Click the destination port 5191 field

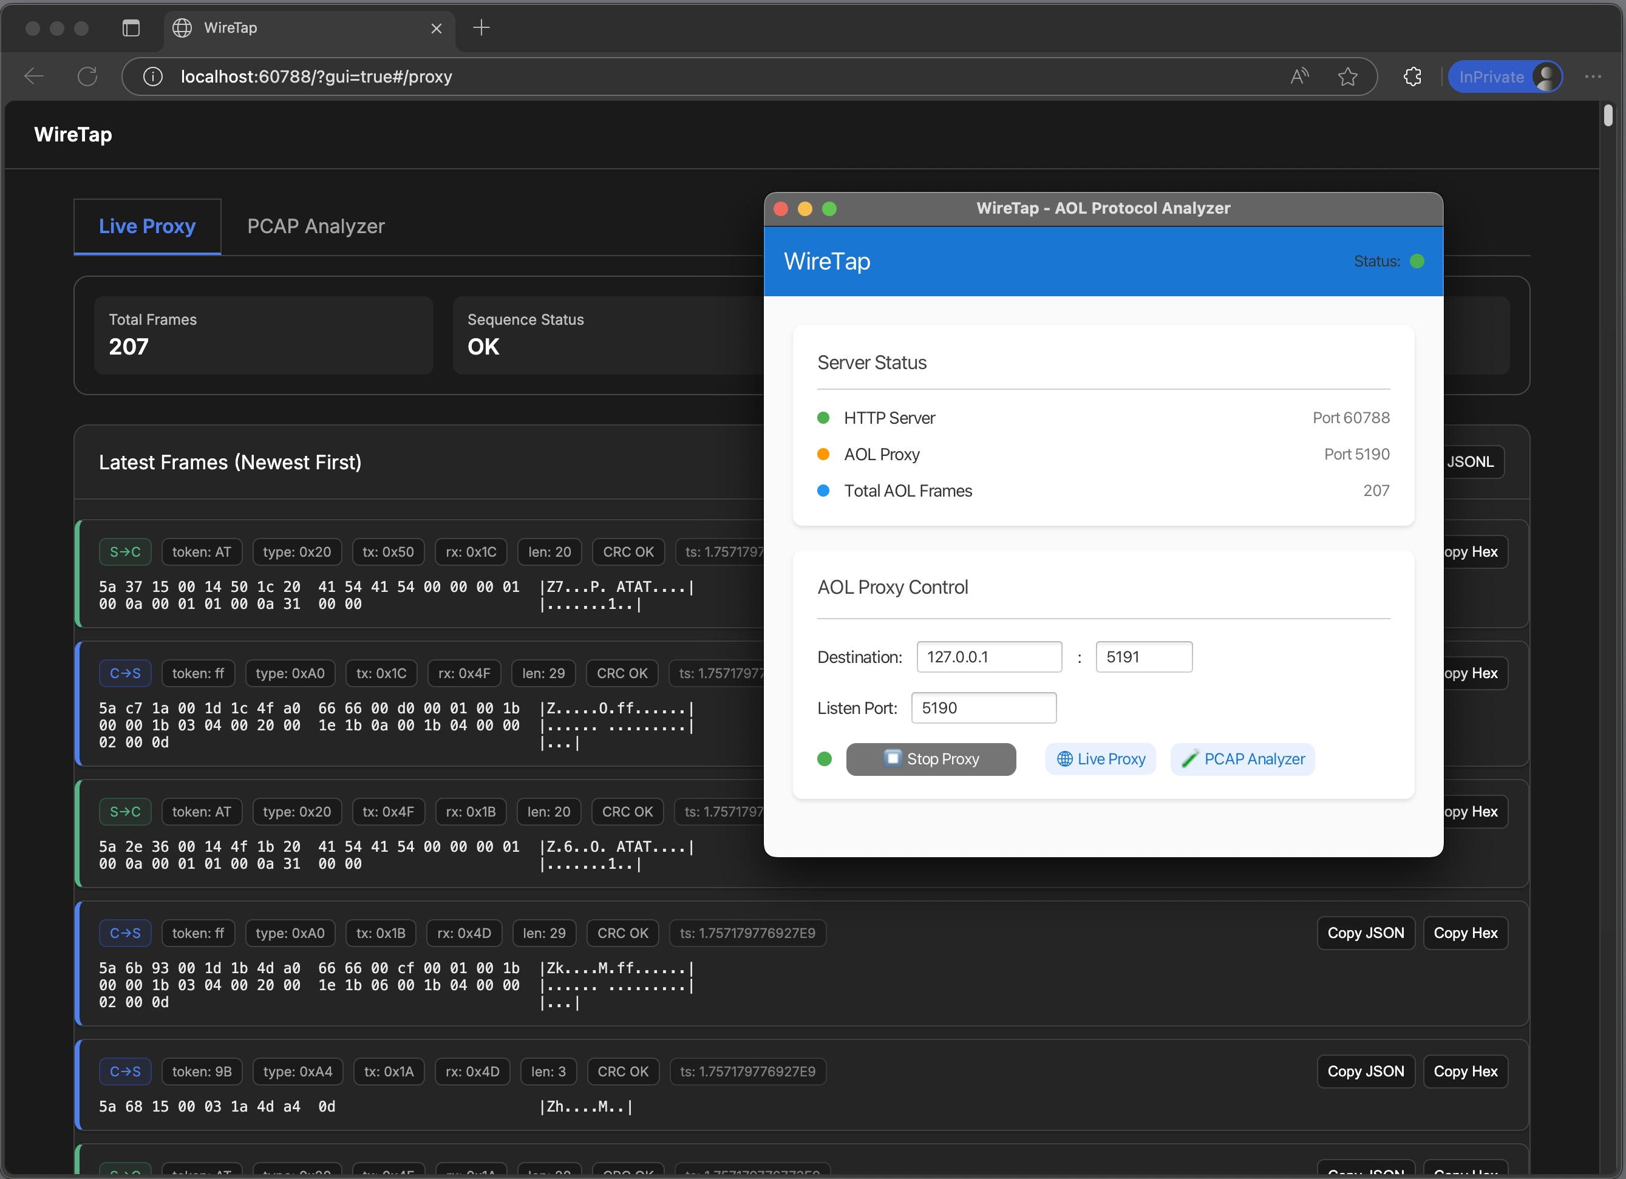[1143, 657]
